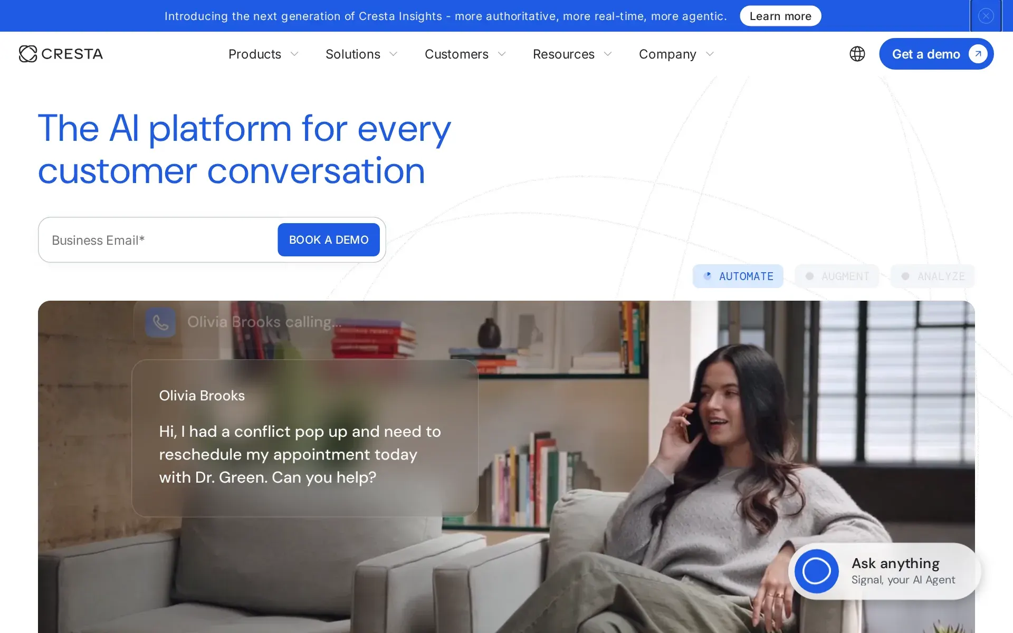Click the Learn more banner button
Screen dimensions: 1013x633
click(780, 16)
